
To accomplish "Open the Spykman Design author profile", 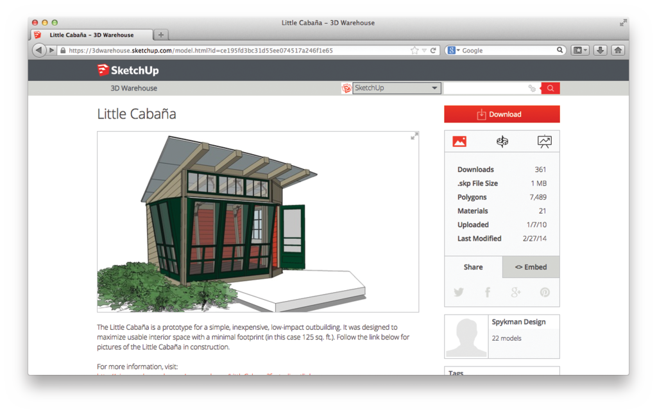I will click(518, 322).
